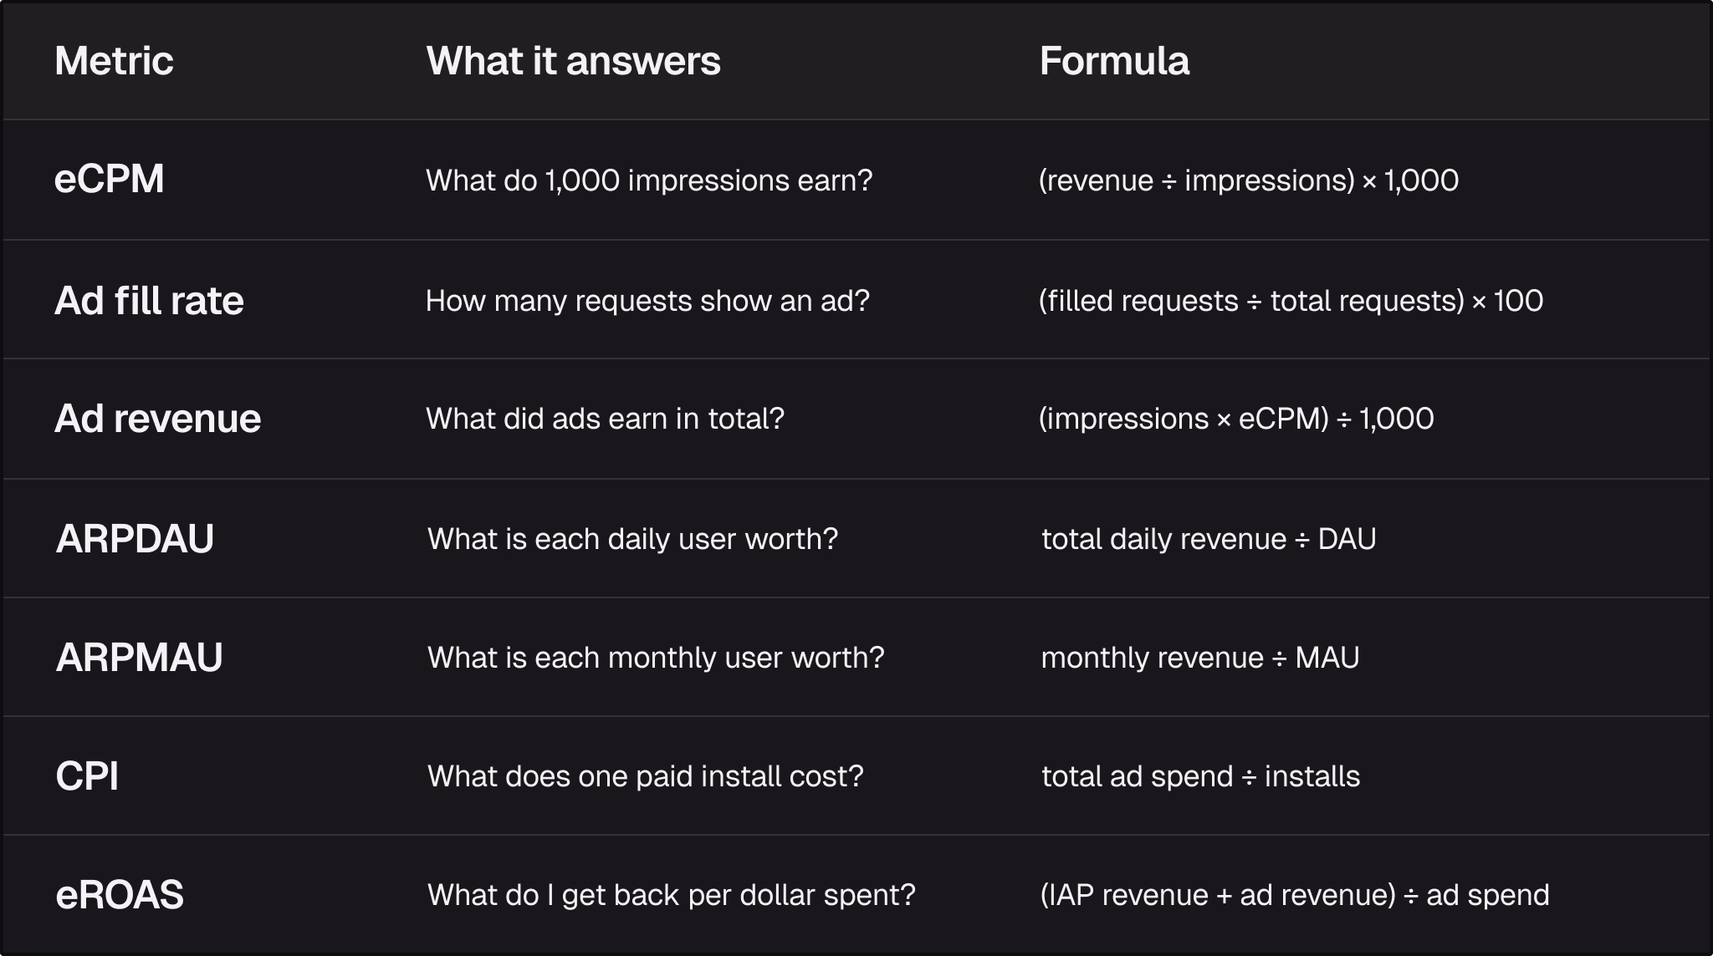This screenshot has width=1713, height=956.
Task: Click 'What is each daily user worth?'
Action: 632,539
